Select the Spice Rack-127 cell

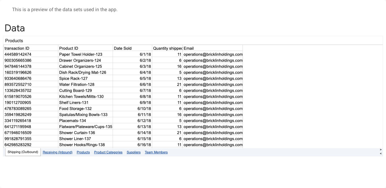point(85,78)
